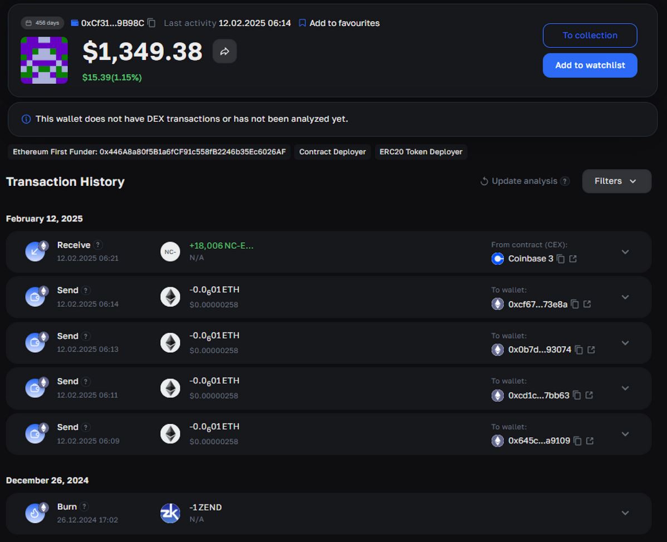Click the NC- token icon
This screenshot has height=542, width=667.
pos(170,252)
